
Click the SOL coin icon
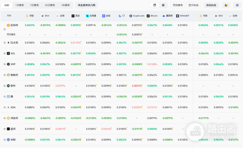(9, 53)
